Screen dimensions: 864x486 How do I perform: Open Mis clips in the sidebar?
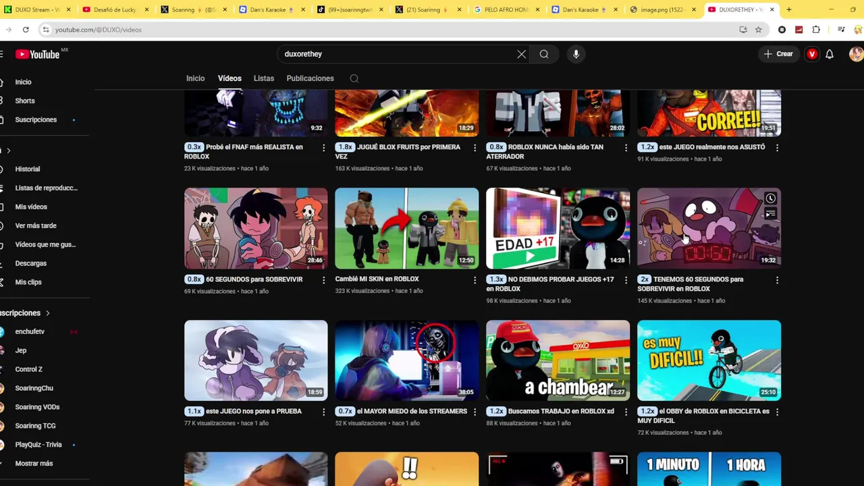tap(28, 283)
